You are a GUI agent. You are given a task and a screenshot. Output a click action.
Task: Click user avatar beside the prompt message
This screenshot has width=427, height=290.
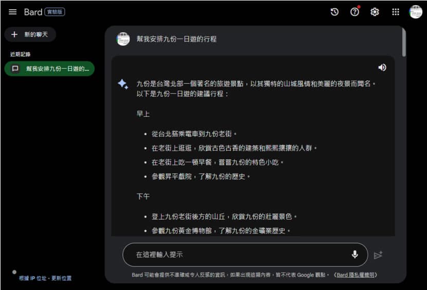pyautogui.click(x=123, y=39)
